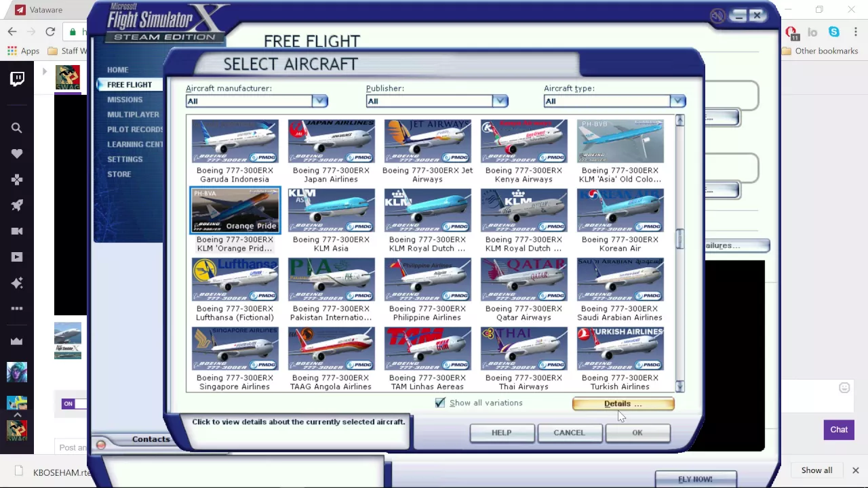This screenshot has width=868, height=488.
Task: Click aircraft list scroll down arrow
Action: (679, 386)
